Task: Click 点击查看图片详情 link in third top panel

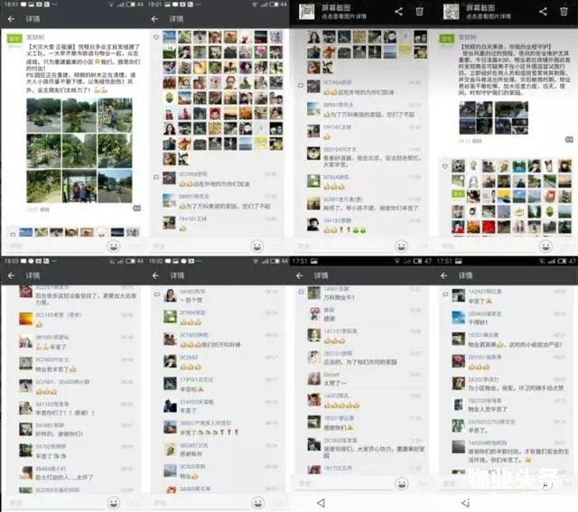Action: tap(344, 16)
